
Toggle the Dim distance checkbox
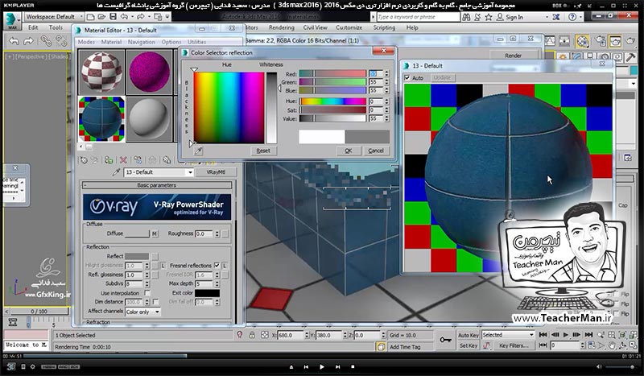[x=155, y=302]
